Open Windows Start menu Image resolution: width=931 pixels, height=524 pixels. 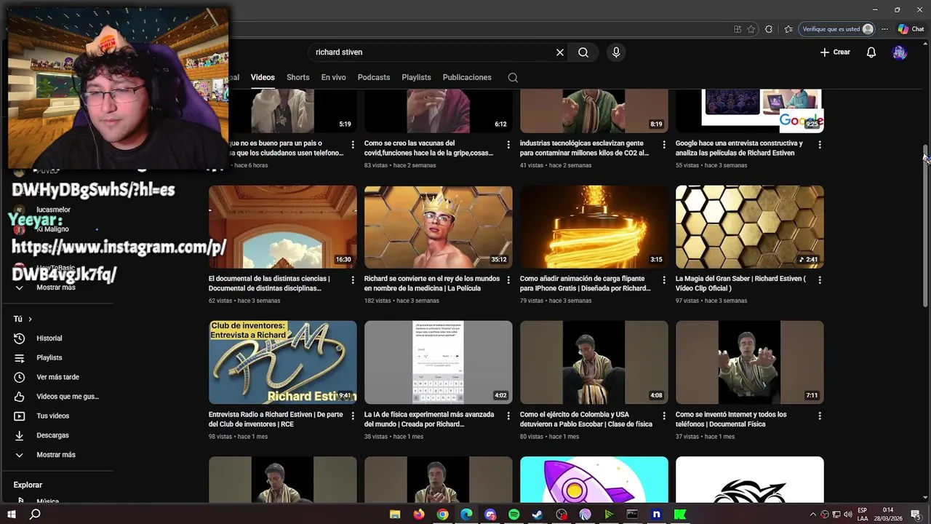(x=12, y=515)
